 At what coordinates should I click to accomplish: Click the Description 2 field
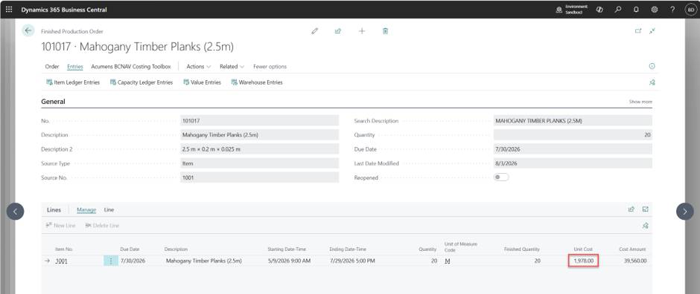259,149
